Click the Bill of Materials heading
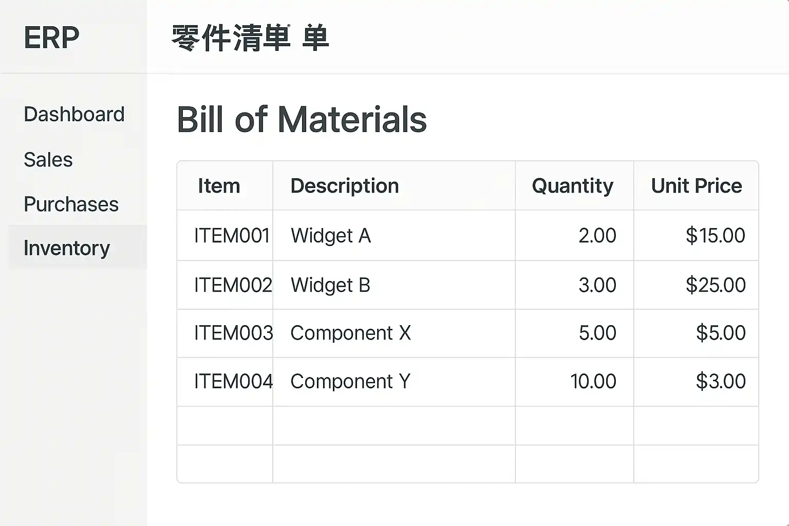 [x=302, y=120]
